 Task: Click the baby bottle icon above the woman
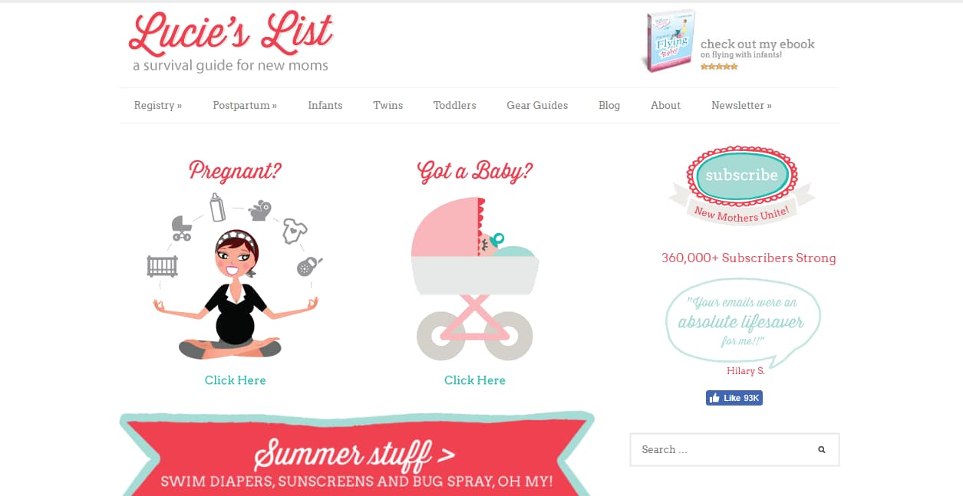[218, 207]
